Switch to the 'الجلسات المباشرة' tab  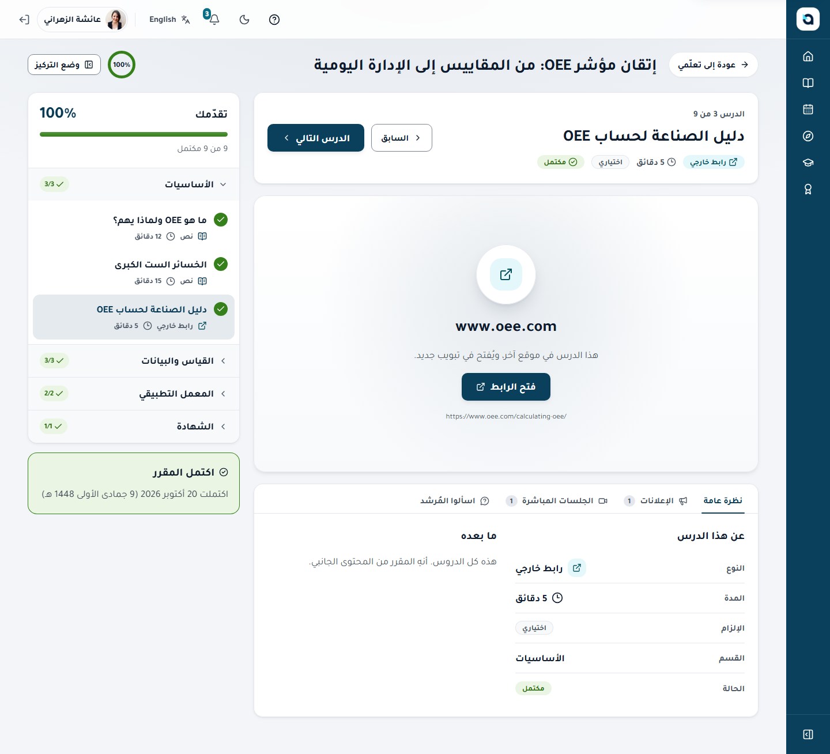point(557,500)
